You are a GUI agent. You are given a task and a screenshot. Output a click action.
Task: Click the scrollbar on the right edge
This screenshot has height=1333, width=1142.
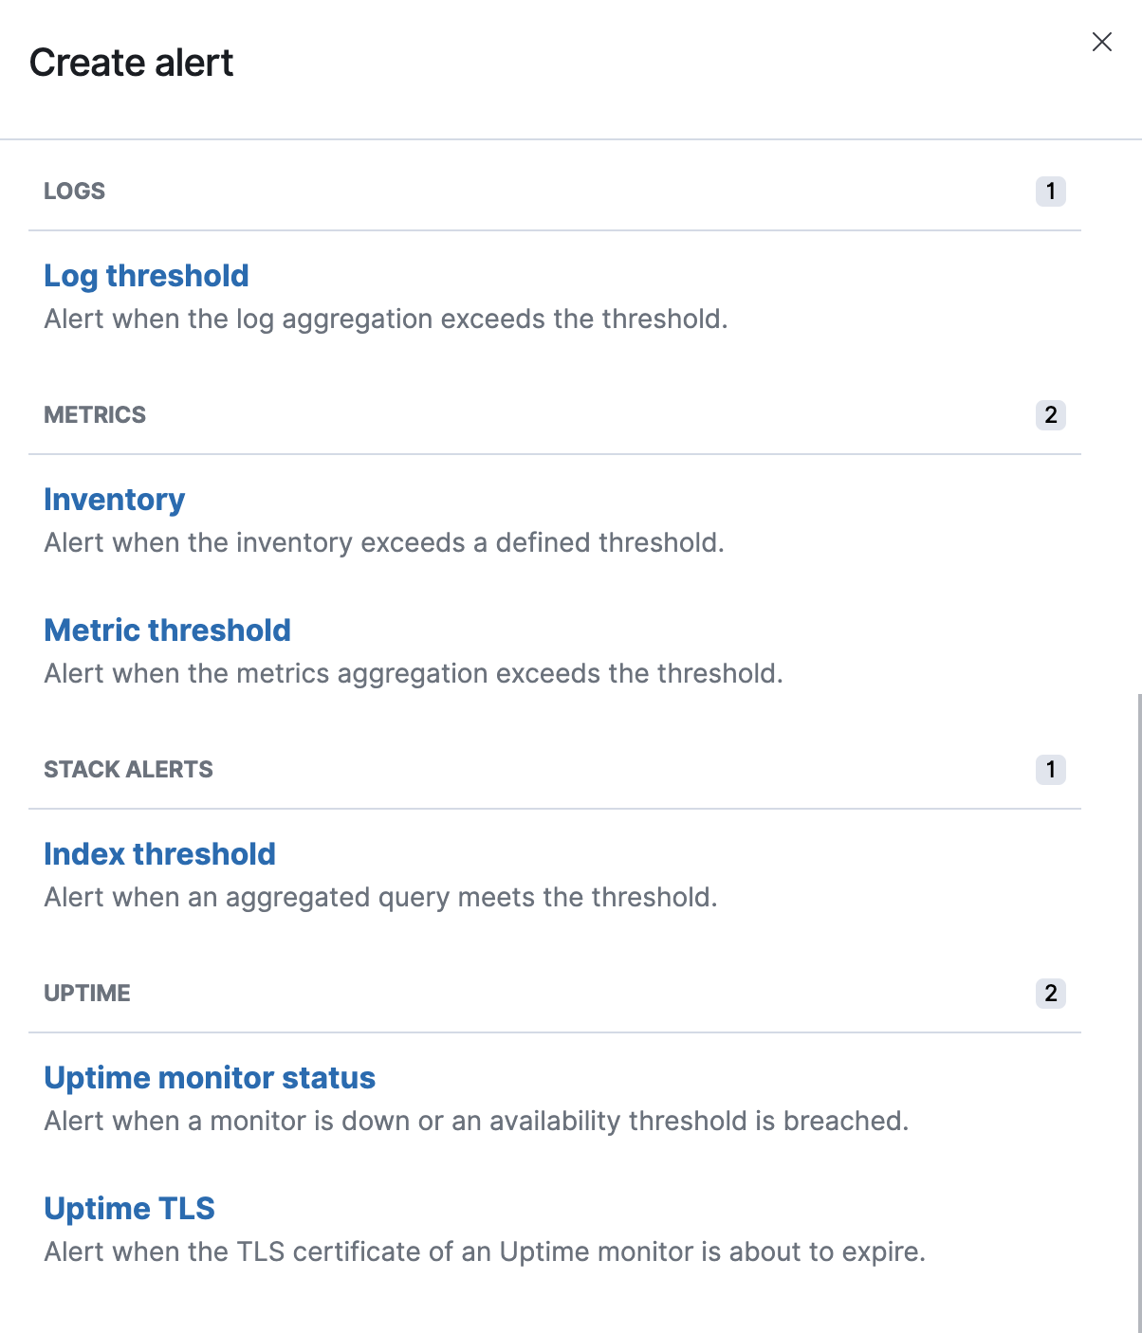click(x=1137, y=948)
